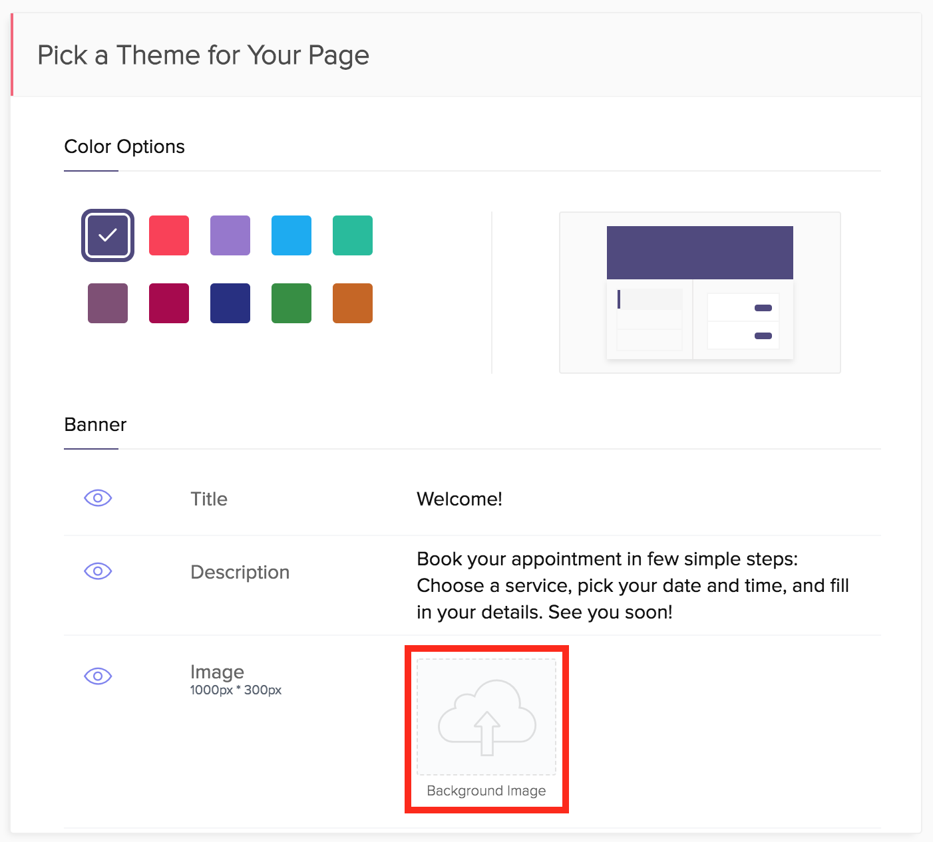Select the red color swatch
Viewport: 933px width, 842px height.
click(x=169, y=235)
